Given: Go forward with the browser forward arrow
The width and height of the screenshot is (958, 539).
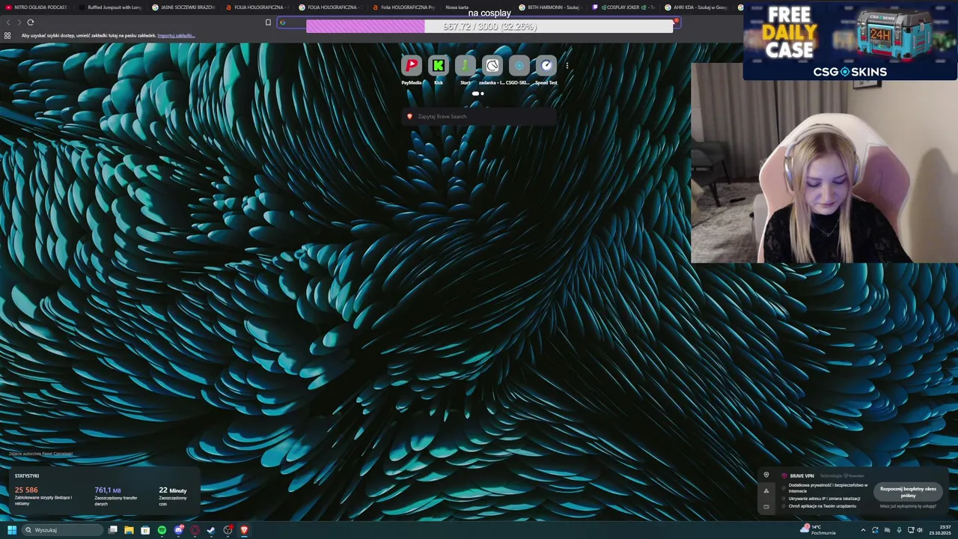Looking at the screenshot, I should [19, 22].
